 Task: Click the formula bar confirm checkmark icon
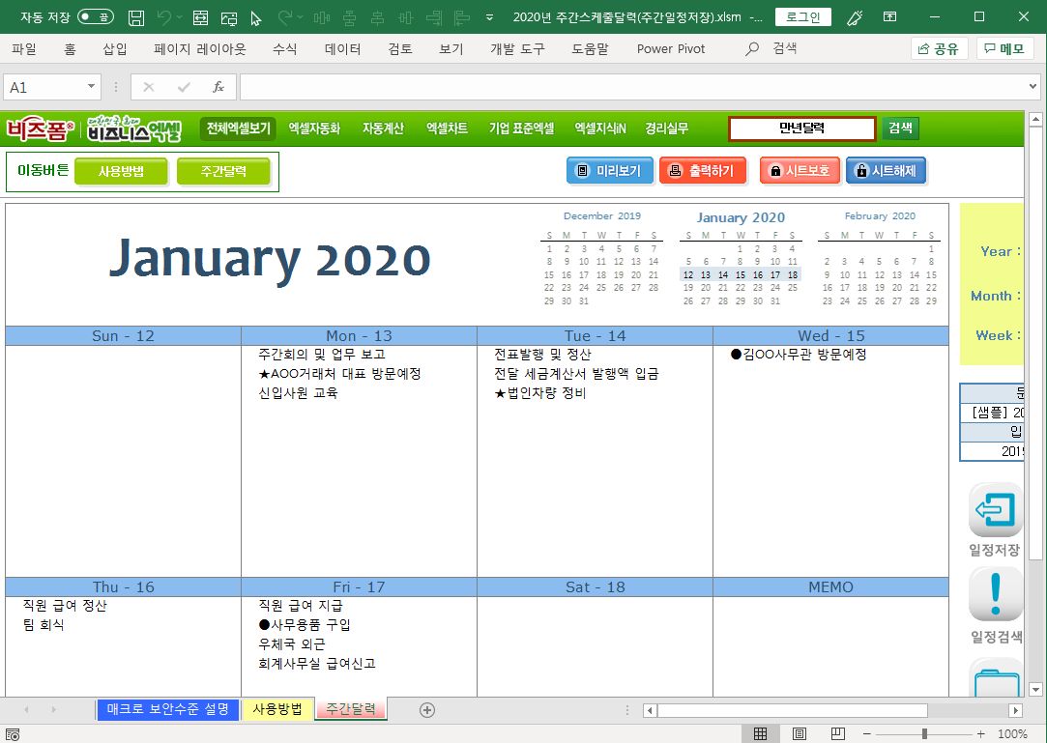click(184, 88)
